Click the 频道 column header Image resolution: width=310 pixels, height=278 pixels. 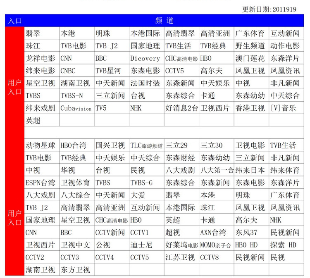click(164, 21)
